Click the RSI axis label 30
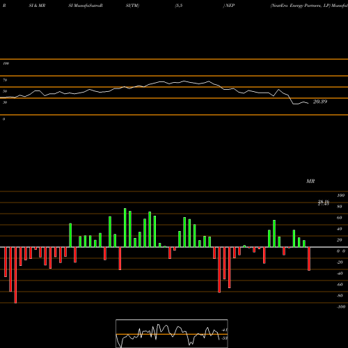 pyautogui.click(x=5, y=102)
